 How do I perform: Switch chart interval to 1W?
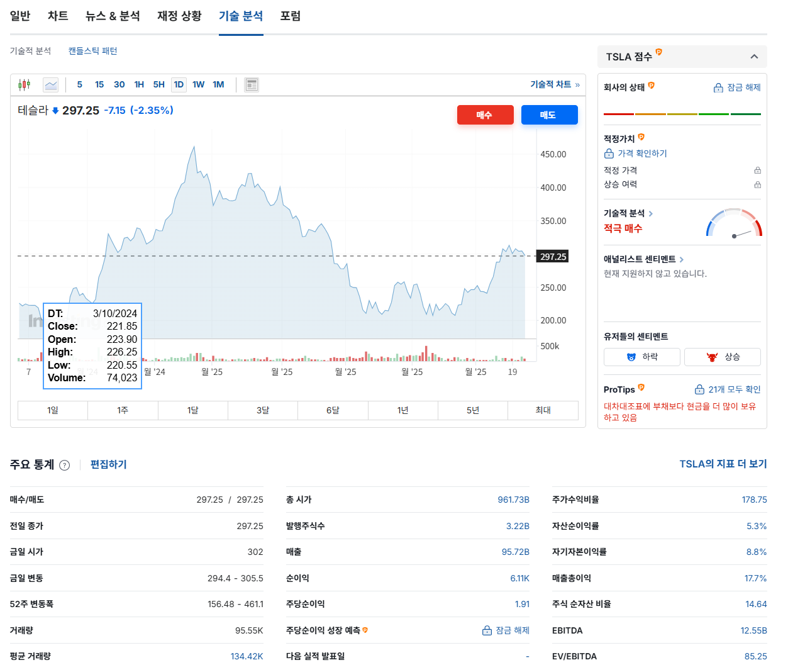tap(198, 84)
